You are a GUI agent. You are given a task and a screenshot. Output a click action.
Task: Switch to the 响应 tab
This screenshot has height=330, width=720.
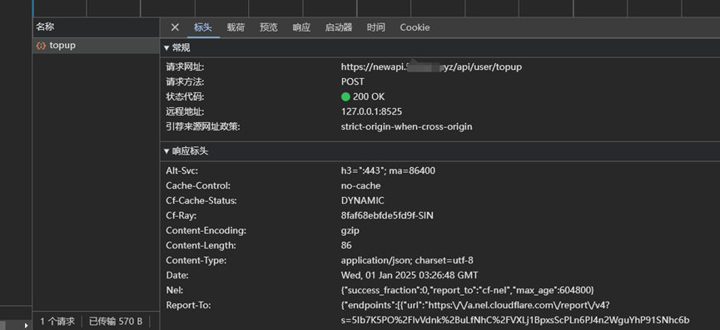[x=301, y=27]
